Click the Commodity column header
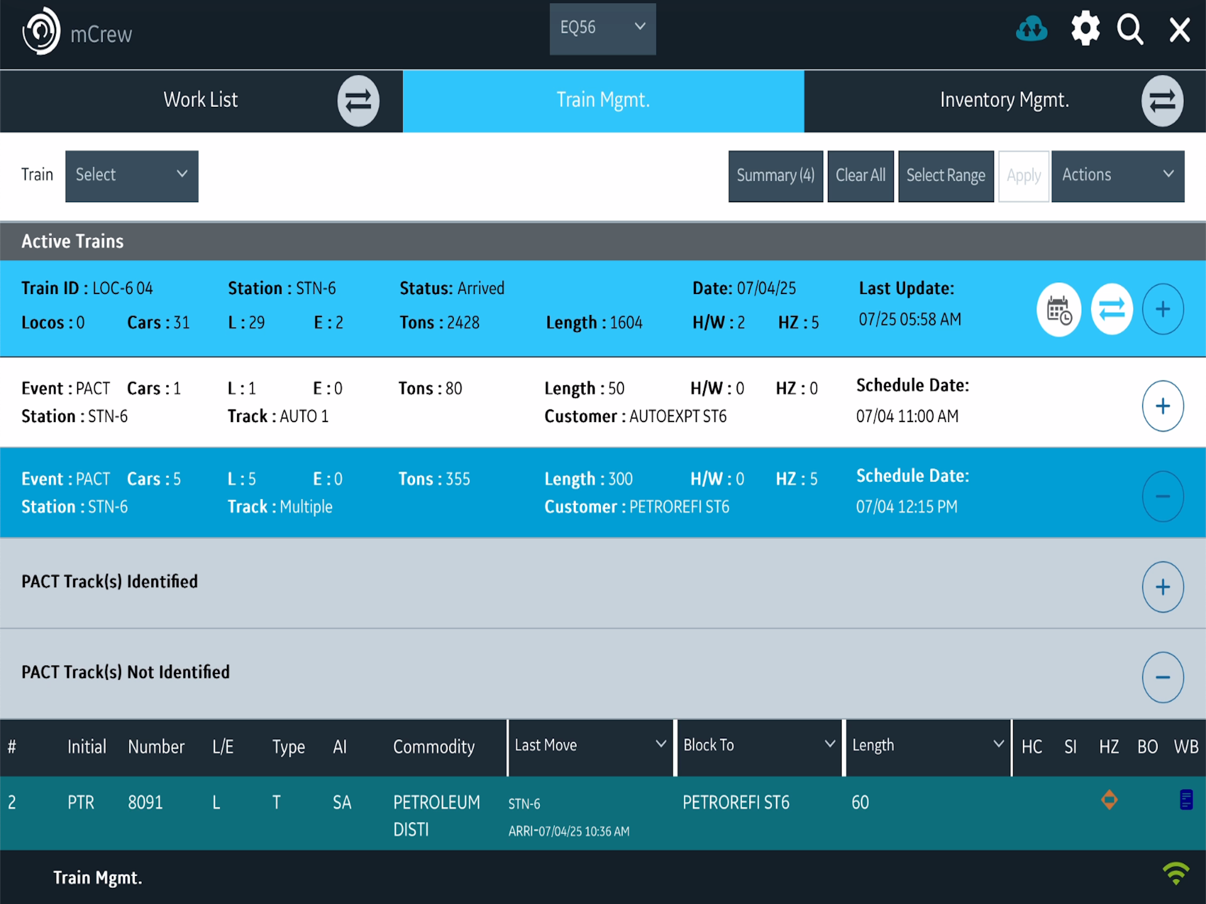Screen dimensions: 1206x904 tap(434, 747)
